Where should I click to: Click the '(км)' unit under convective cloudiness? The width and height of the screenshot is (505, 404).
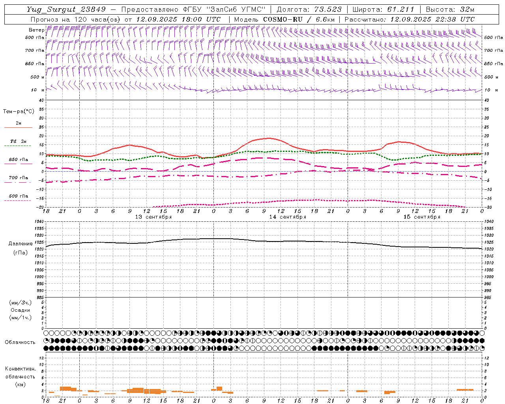pos(20,384)
